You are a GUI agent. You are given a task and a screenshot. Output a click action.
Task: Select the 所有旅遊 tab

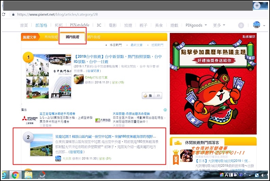click(x=51, y=37)
